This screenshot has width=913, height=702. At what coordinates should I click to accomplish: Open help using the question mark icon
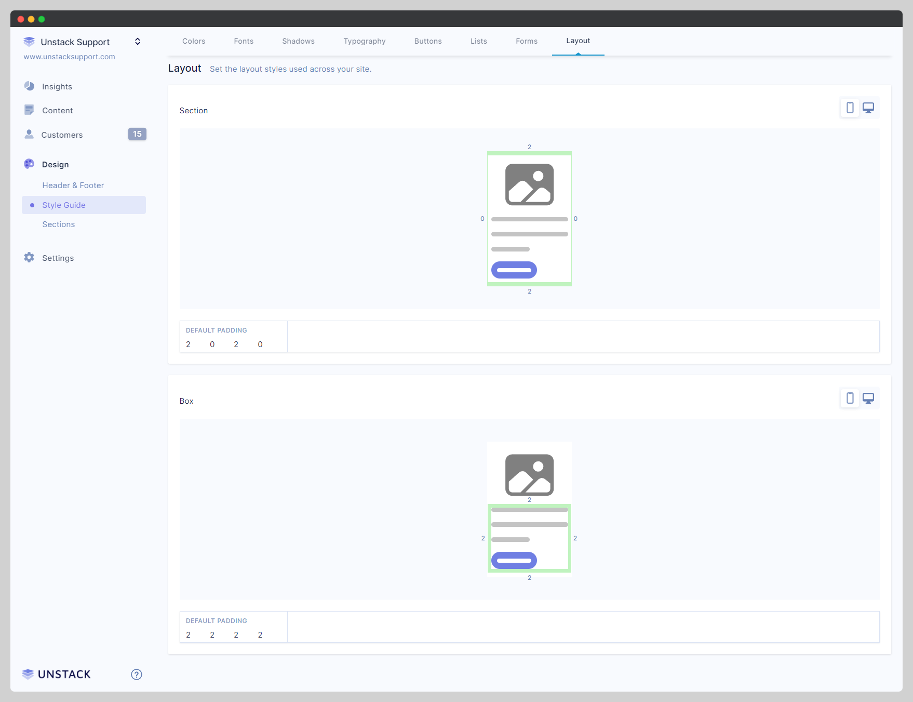pyautogui.click(x=136, y=674)
